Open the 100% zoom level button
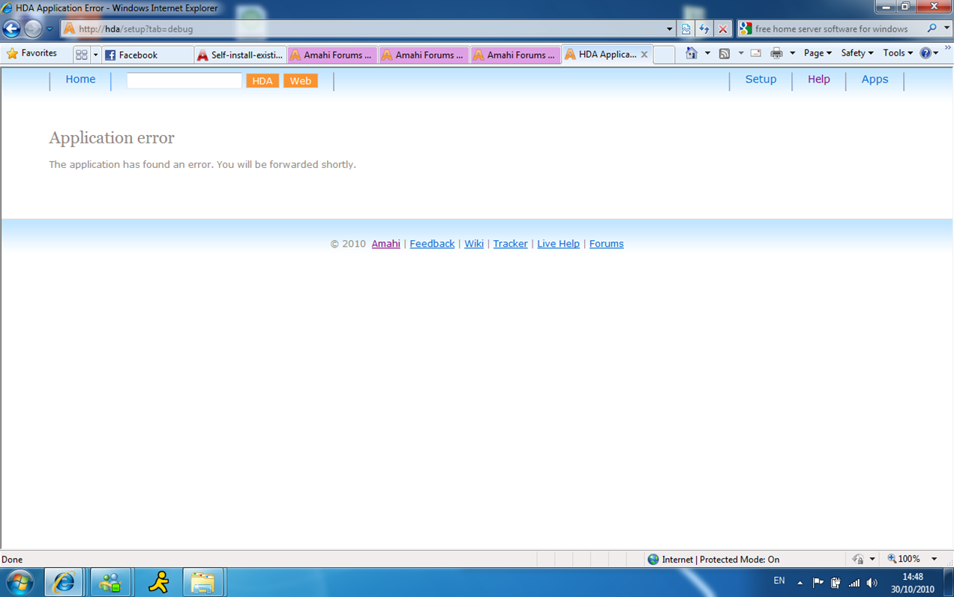Image resolution: width=954 pixels, height=597 pixels. coord(904,559)
